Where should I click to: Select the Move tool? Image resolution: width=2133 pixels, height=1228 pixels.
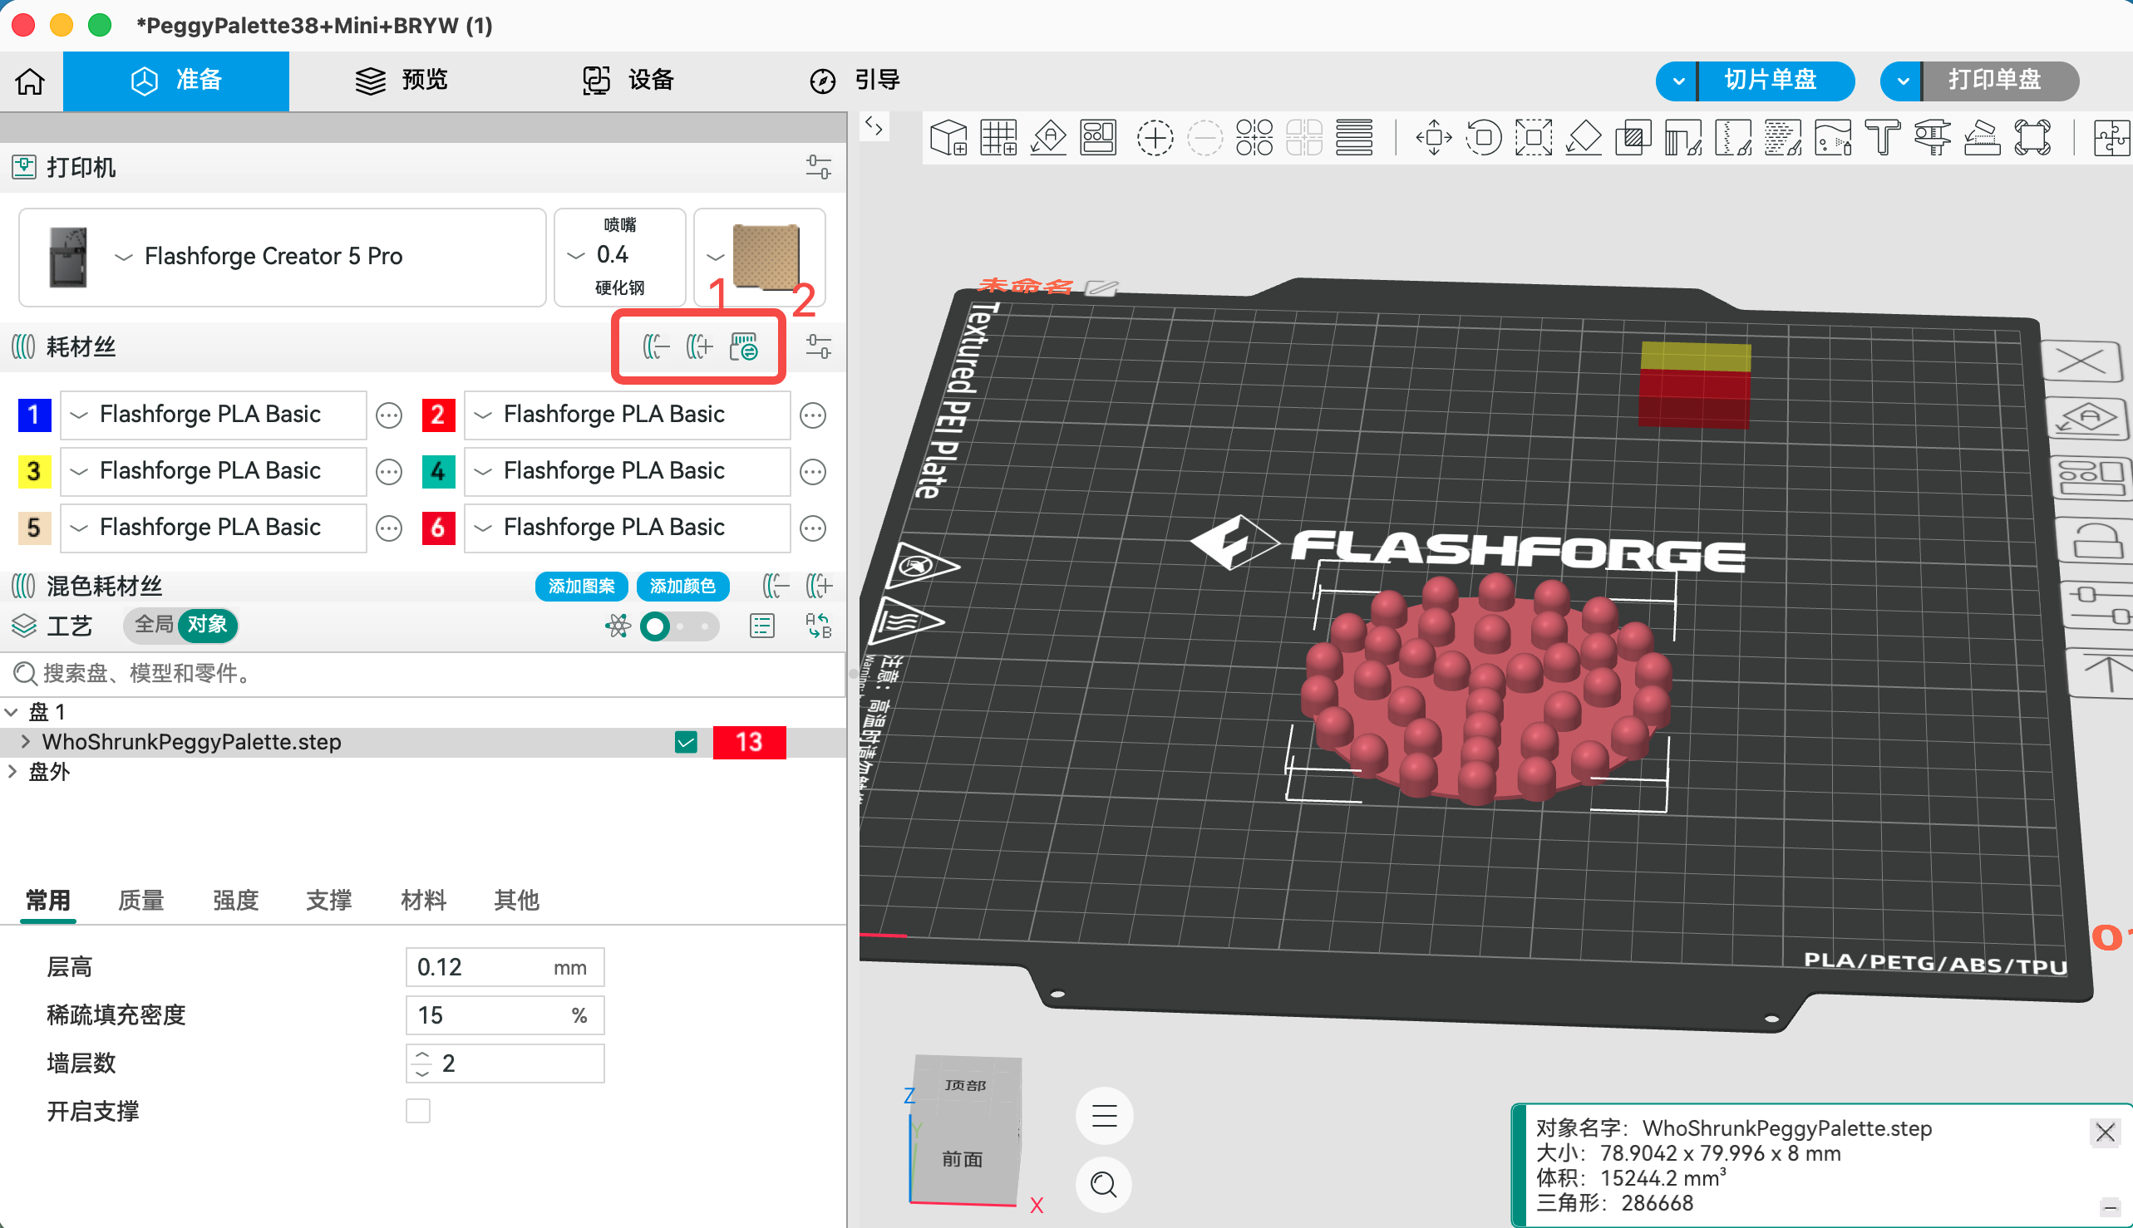[x=1435, y=137]
